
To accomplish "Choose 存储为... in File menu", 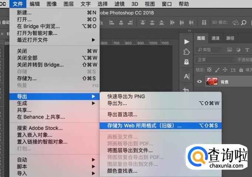I will (55, 78).
